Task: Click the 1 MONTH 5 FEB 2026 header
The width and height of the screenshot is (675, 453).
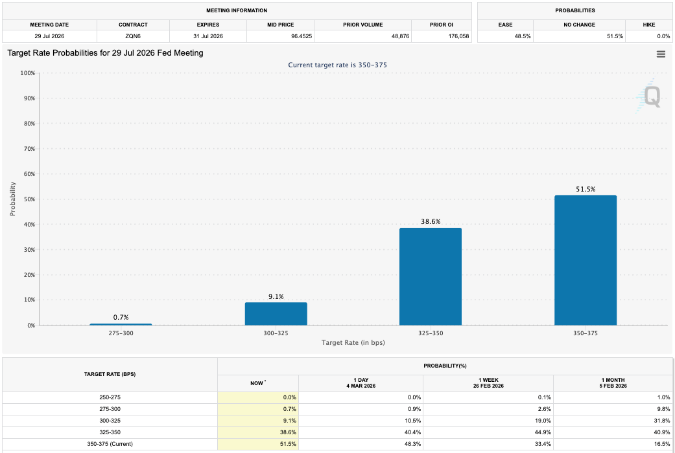Action: click(613, 382)
